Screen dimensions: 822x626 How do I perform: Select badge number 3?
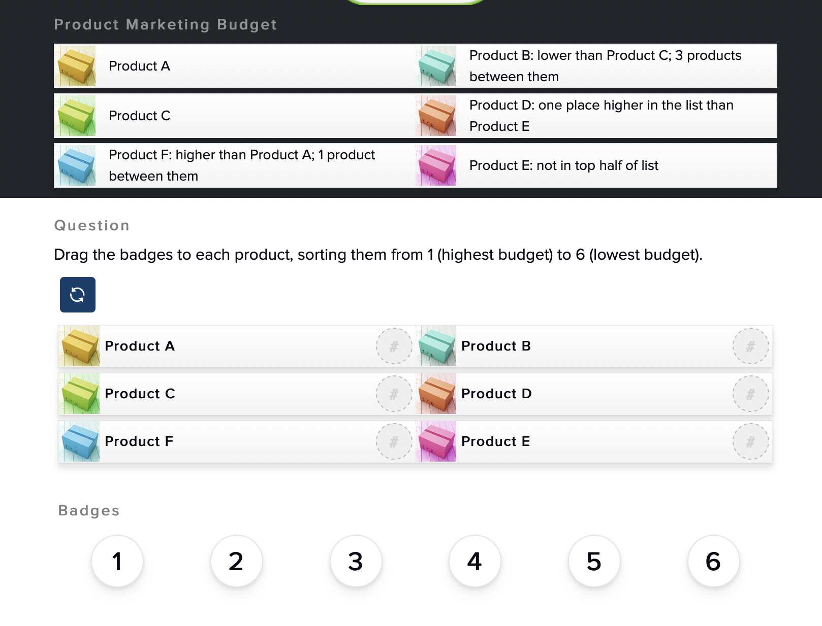[356, 561]
